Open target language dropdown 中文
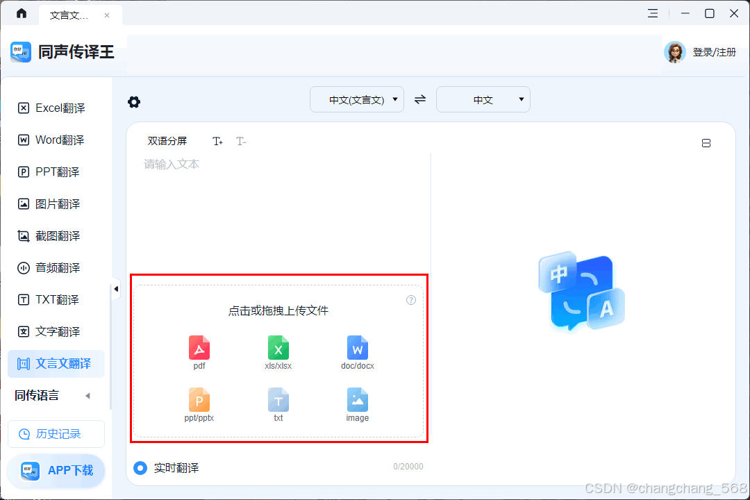 coord(483,99)
